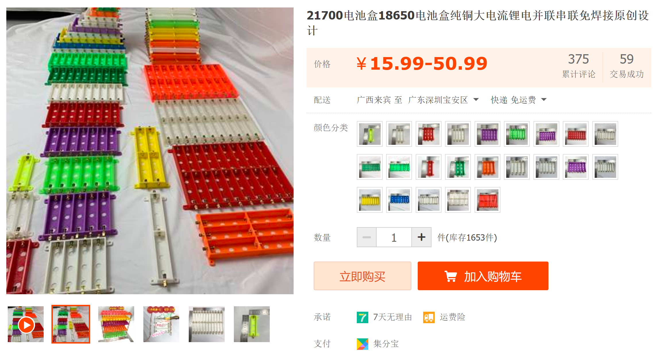Image resolution: width=655 pixels, height=351 pixels.
Task: Click the 7天无理由 green icon
Action: click(x=362, y=317)
